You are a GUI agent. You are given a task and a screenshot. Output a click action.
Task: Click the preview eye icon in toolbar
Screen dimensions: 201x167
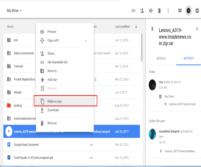[151, 10]
